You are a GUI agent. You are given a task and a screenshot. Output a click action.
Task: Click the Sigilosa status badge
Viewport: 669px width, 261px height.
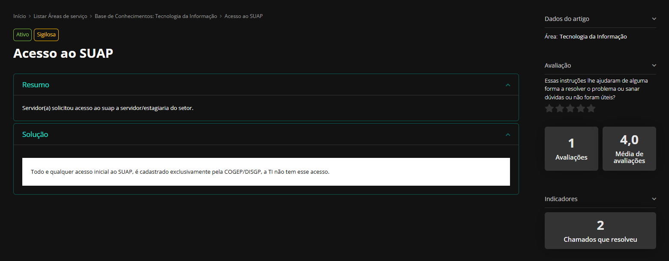[x=46, y=35]
